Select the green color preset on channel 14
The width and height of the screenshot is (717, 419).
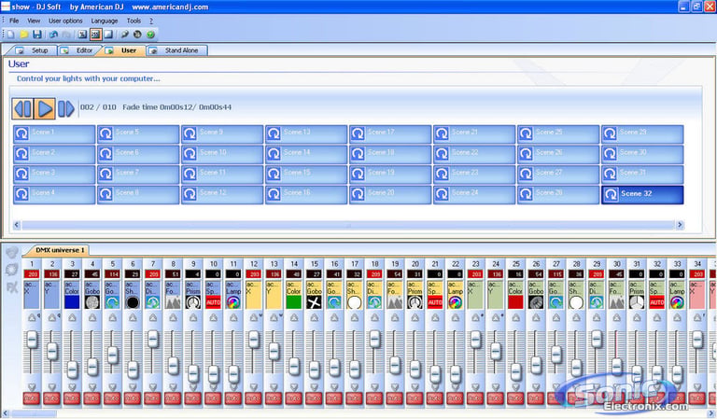293,302
